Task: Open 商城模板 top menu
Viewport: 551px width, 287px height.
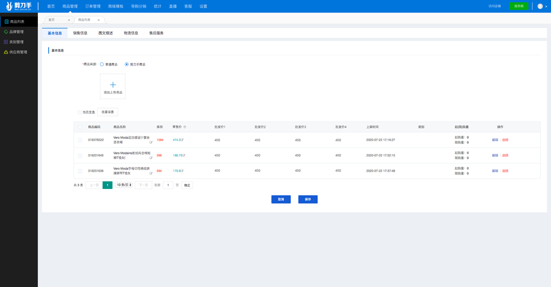Action: point(116,6)
